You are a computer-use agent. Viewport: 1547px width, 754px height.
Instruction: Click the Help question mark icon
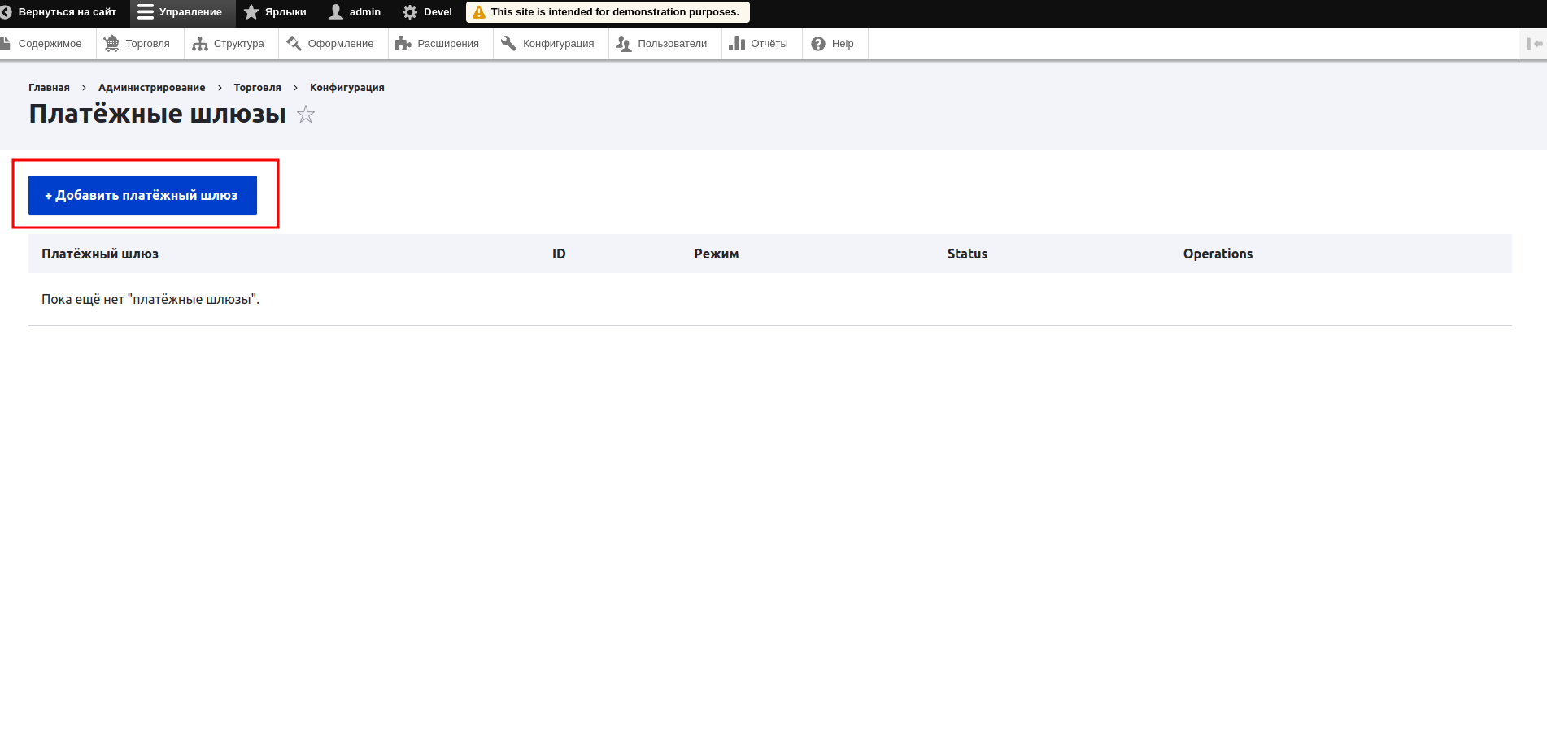coord(818,44)
